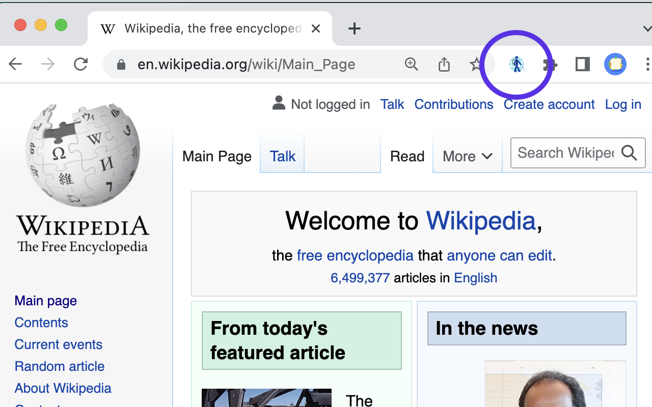Open the Extensions puzzle-piece menu
This screenshot has height=407, width=652.
(550, 65)
